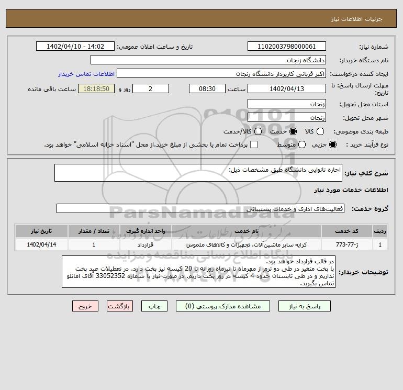Click the deadline time field 08:30
This screenshot has height=390, width=403.
click(x=207, y=88)
